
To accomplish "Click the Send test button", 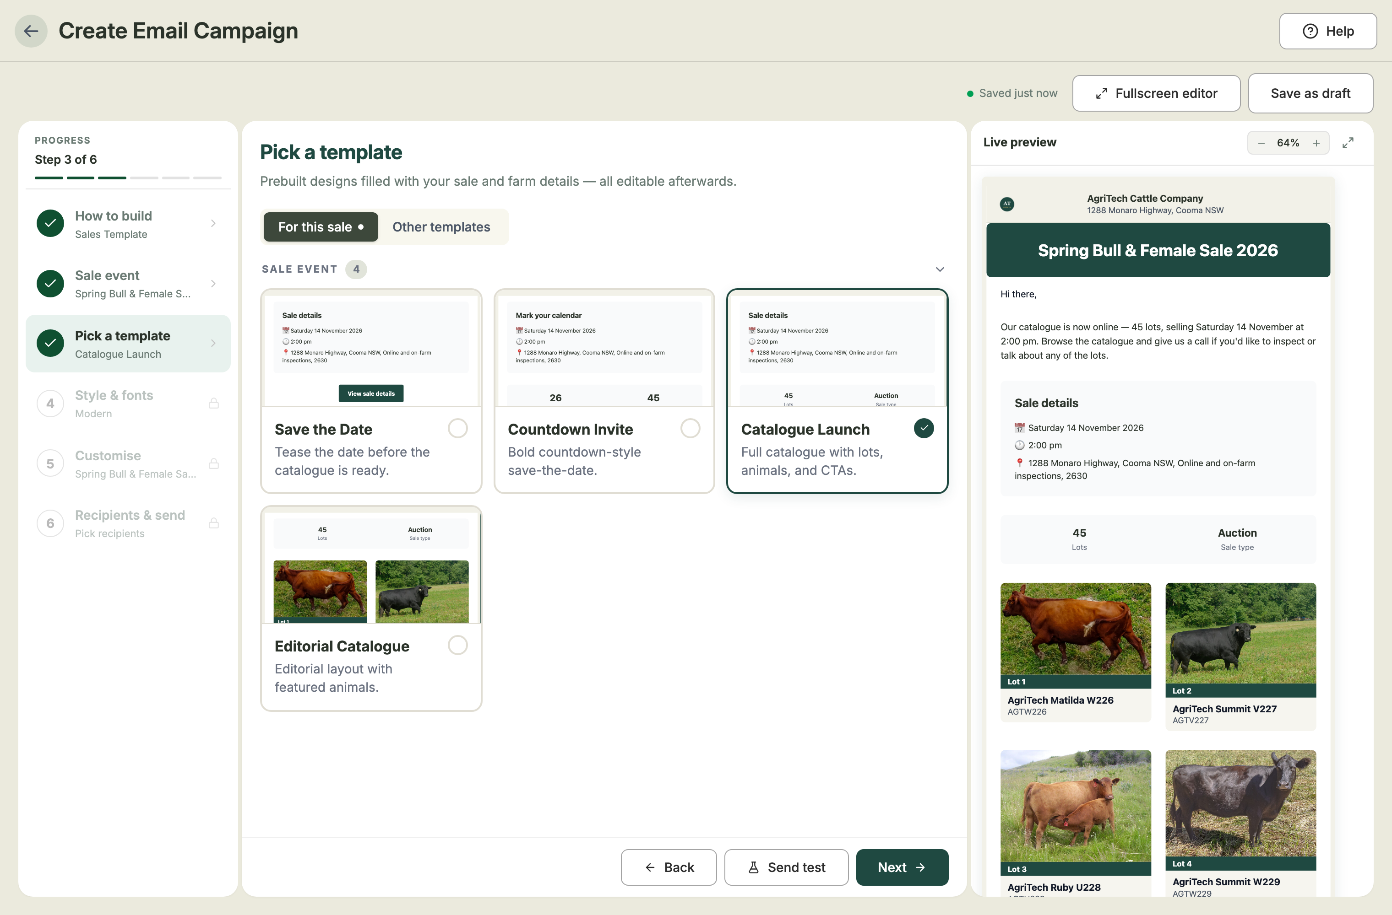I will [x=786, y=867].
